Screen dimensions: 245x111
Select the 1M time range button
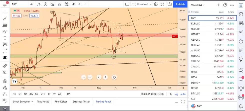pyautogui.click(x=26, y=94)
